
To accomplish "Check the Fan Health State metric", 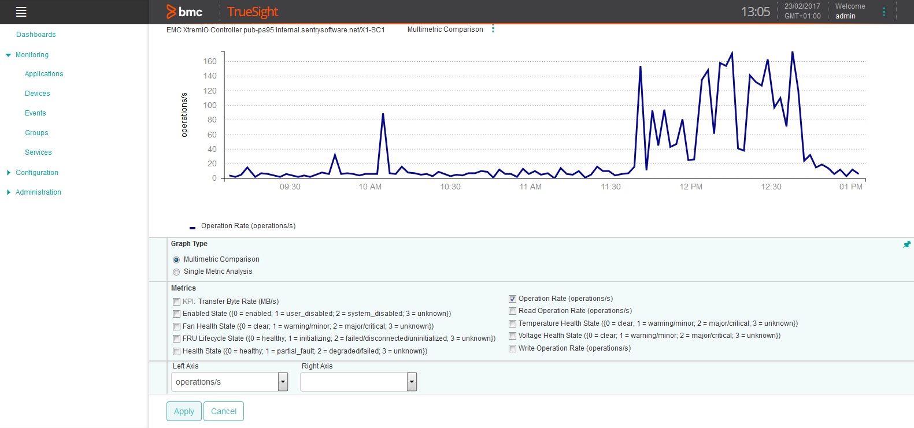I will 176,326.
